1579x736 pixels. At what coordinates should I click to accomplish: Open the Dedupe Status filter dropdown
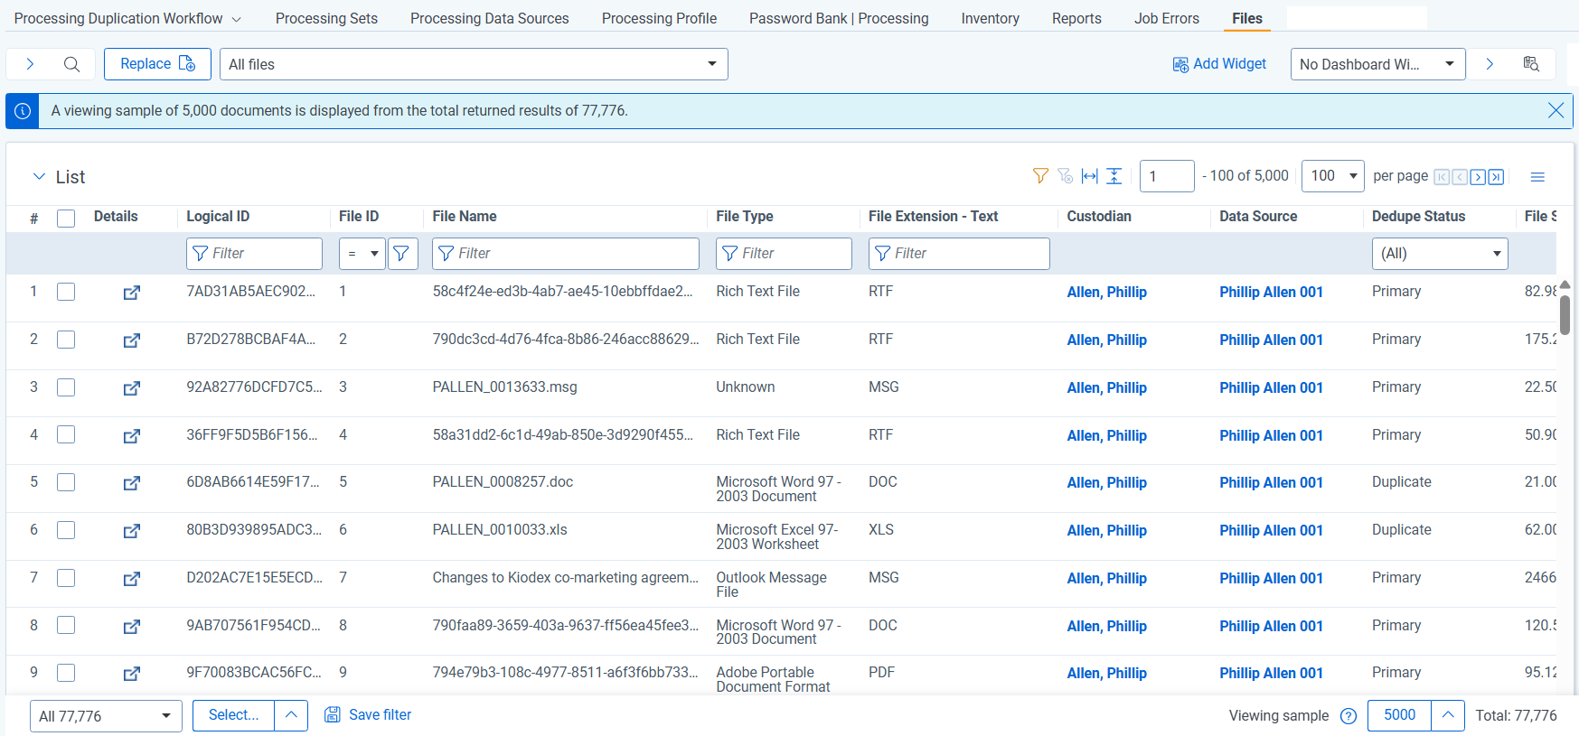[1439, 254]
